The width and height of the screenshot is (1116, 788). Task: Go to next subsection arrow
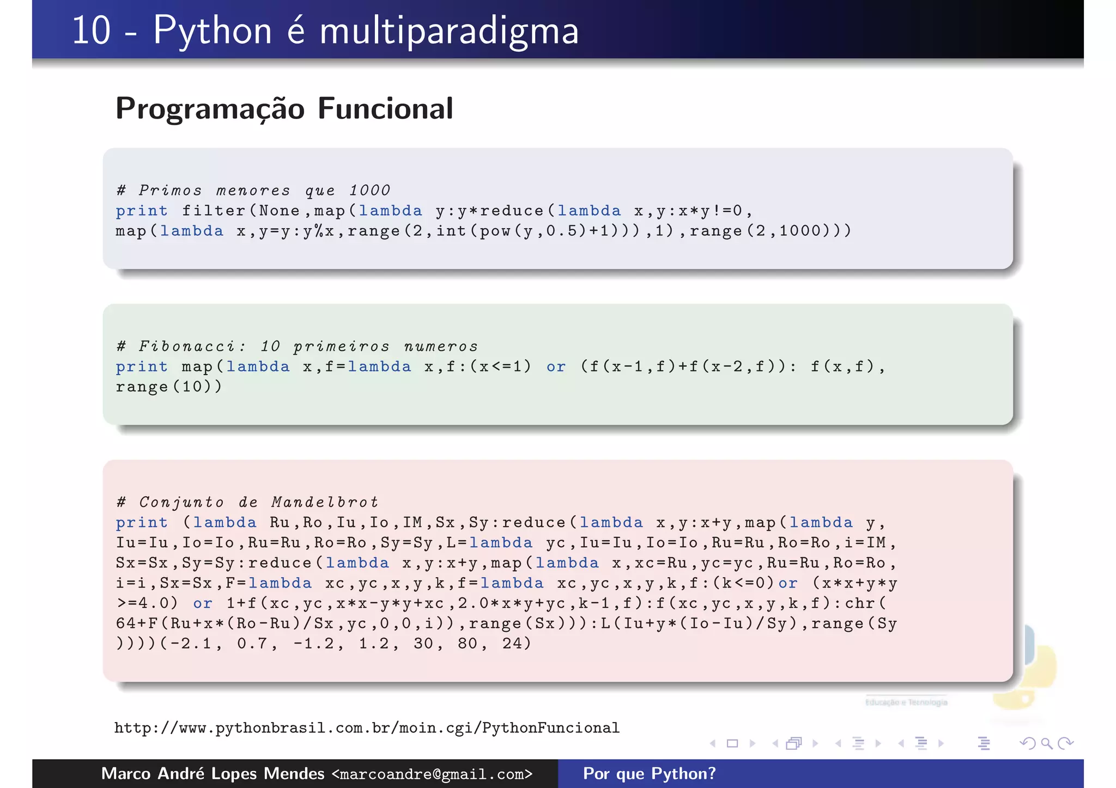878,743
